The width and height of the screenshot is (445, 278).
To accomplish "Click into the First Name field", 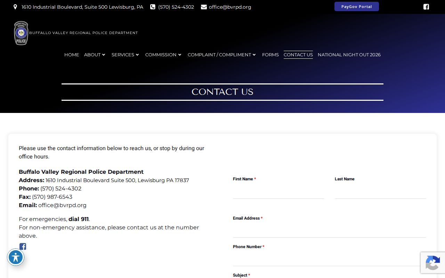I will 278,192.
